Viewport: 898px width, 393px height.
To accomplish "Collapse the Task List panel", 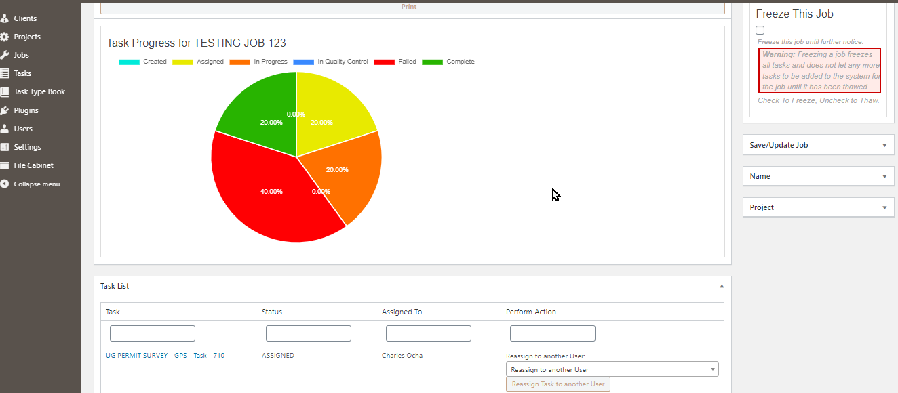I will pos(721,285).
